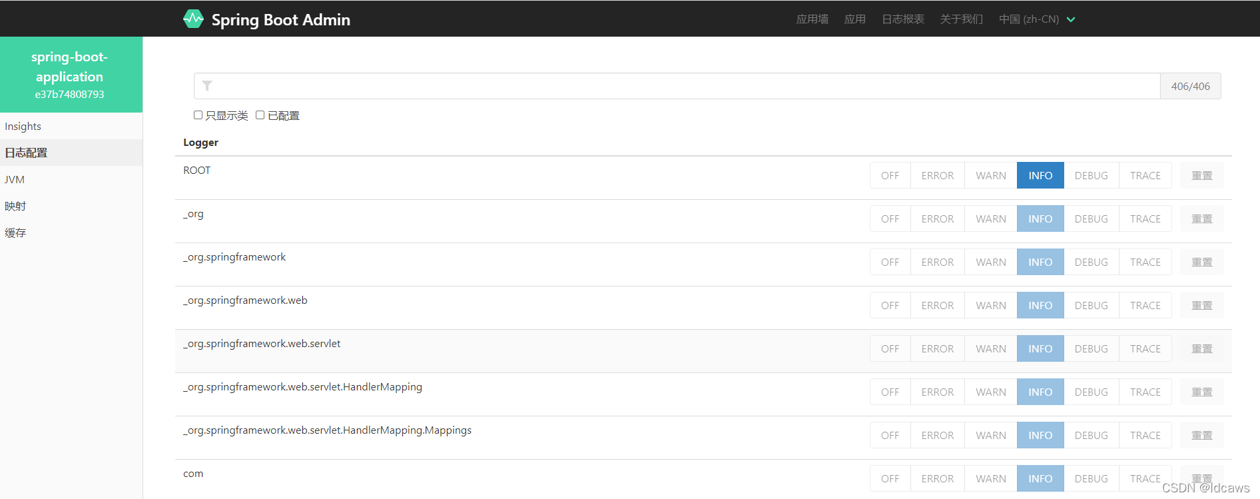The height and width of the screenshot is (499, 1260).
Task: Set _org logger level to OFF
Action: 890,219
